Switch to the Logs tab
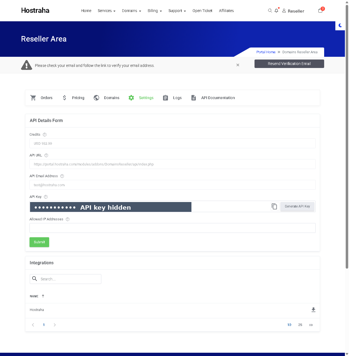This screenshot has height=356, width=349. coord(172,98)
